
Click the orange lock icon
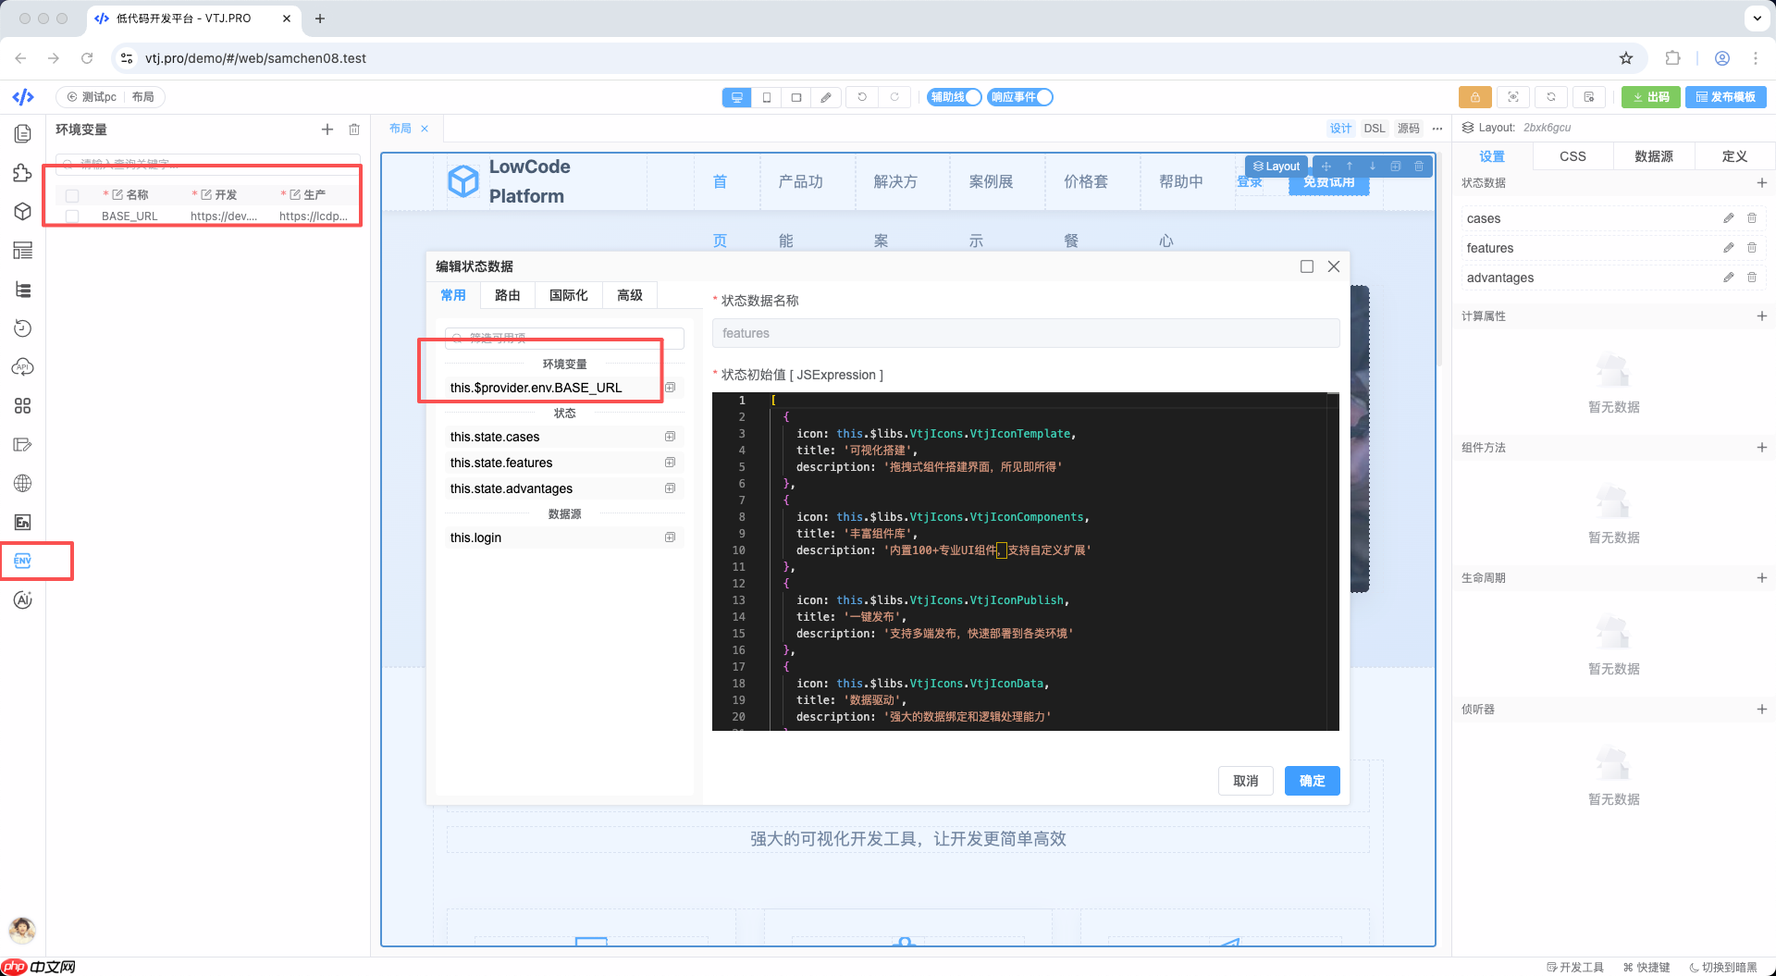pos(1474,97)
